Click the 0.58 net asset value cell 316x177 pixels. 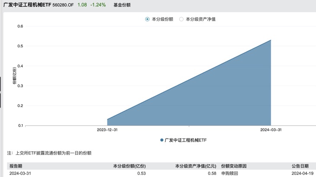click(x=212, y=174)
